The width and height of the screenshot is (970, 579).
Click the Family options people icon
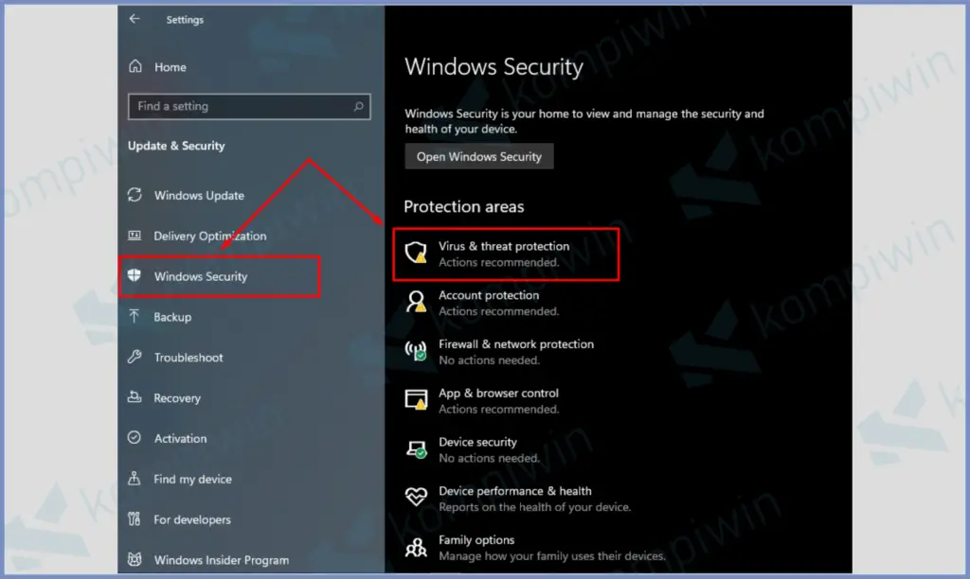pyautogui.click(x=415, y=547)
